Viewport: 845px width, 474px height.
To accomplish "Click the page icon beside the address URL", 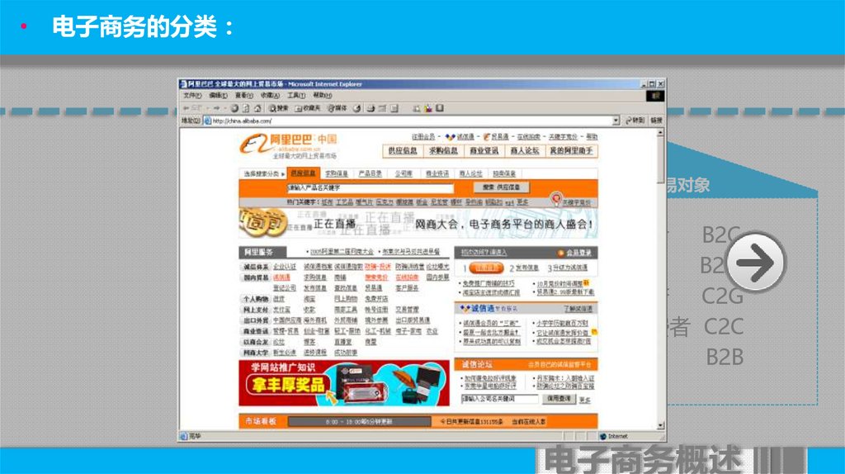I will (x=207, y=121).
